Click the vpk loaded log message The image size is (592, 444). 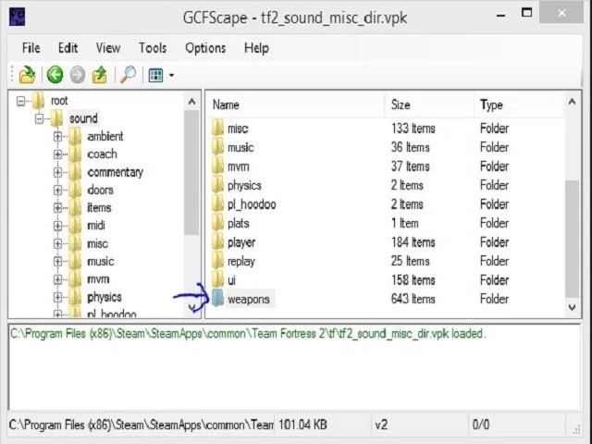(248, 334)
